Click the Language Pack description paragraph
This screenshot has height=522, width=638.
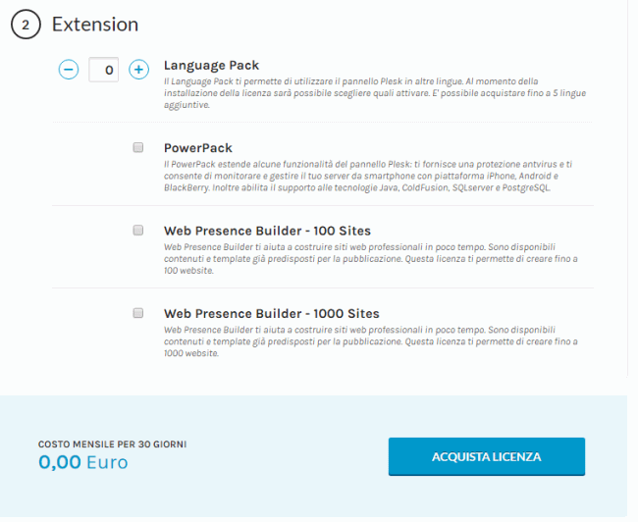pyautogui.click(x=375, y=93)
